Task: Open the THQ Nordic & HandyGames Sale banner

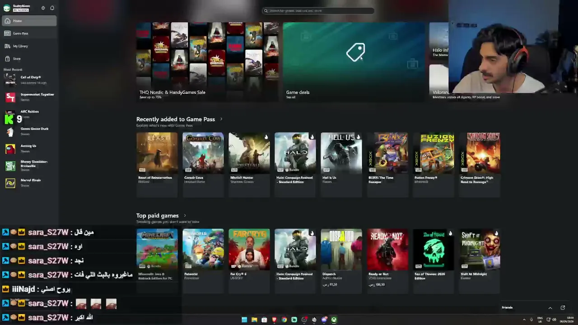Action: tap(208, 62)
